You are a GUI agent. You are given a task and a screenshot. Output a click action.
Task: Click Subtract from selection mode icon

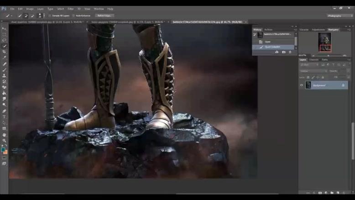[32, 16]
